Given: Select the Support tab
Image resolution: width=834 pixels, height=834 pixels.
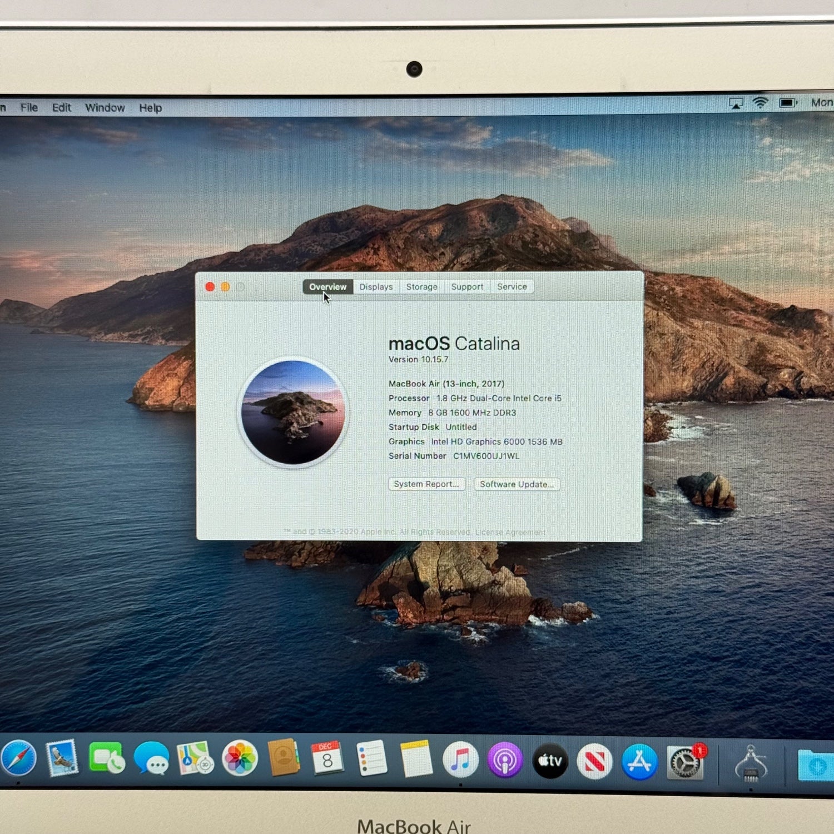Looking at the screenshot, I should coord(467,287).
